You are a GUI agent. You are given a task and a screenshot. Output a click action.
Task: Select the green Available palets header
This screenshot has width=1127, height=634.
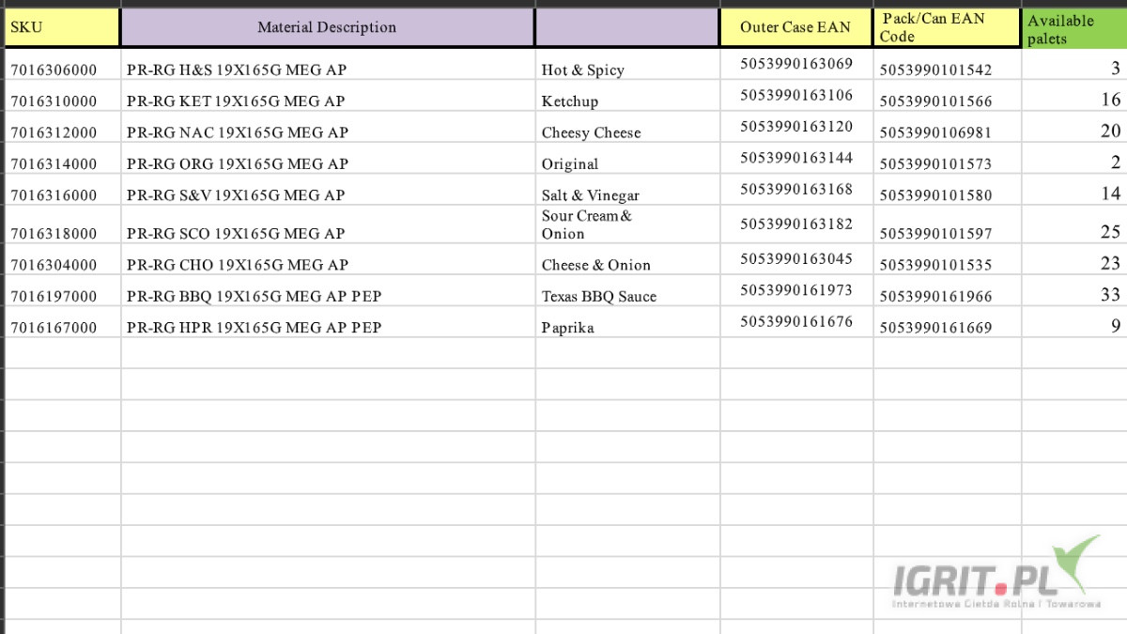[1073, 28]
